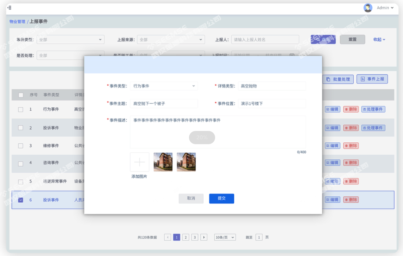
Task: Edit row 6 with 编辑 button
Action: click(333, 200)
